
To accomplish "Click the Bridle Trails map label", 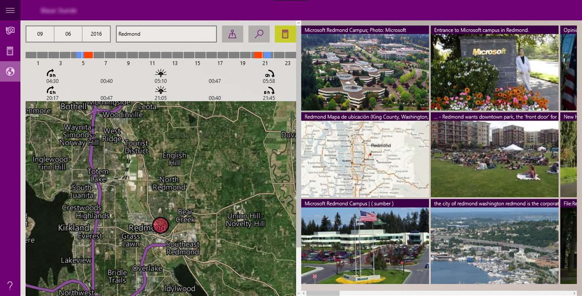I will point(117,276).
